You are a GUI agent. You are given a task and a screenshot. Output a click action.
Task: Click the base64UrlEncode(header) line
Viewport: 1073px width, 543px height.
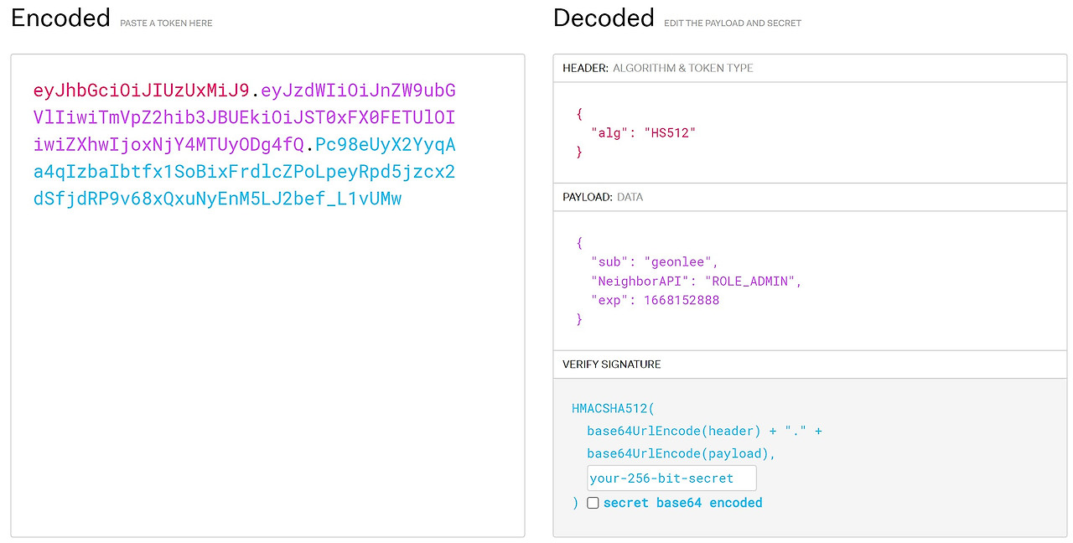point(704,431)
